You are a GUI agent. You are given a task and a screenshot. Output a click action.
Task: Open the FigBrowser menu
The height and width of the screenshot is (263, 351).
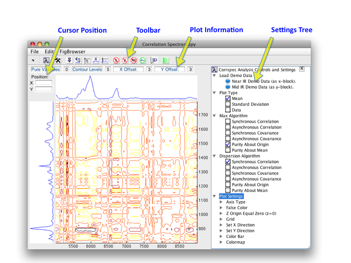72,52
